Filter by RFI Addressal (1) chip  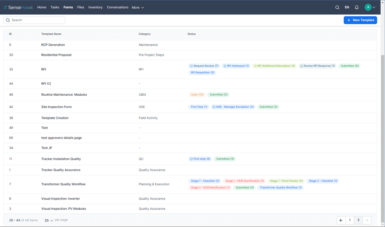[236, 66]
